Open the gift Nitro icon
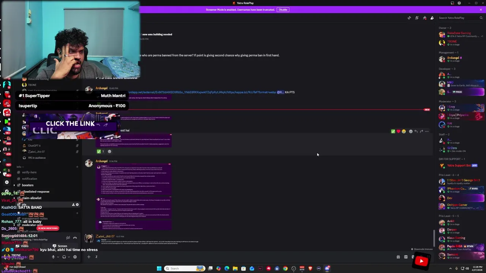Viewport: 486px width, 273px height. click(398, 257)
